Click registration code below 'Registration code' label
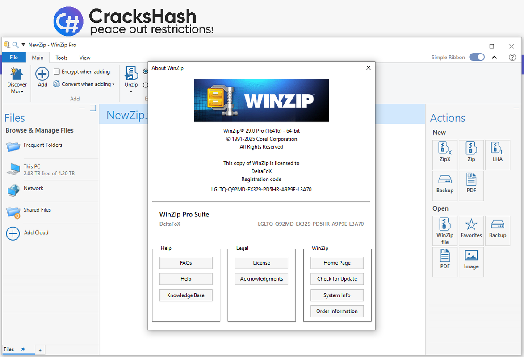 point(261,189)
